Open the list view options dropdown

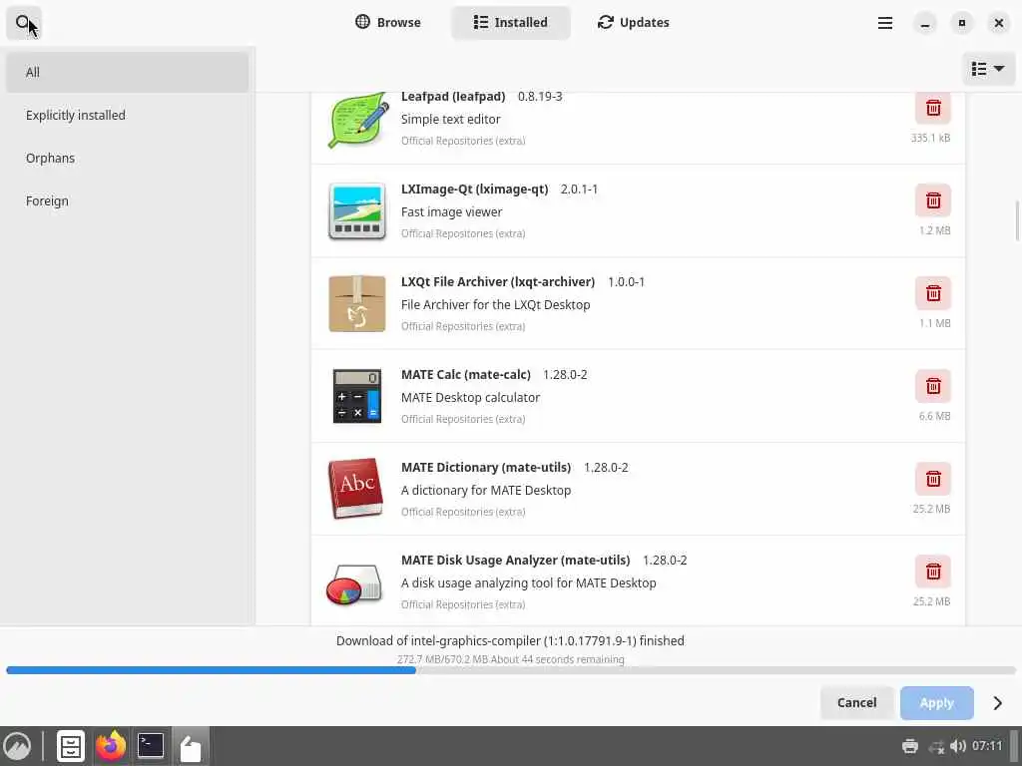[987, 69]
